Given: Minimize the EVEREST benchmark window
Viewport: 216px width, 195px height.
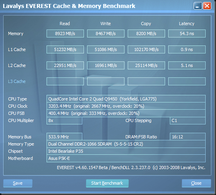Looking at the screenshot, I should coord(198,6).
